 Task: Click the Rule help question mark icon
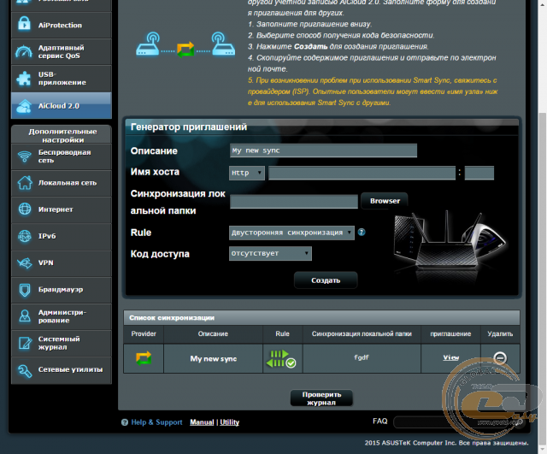362,232
